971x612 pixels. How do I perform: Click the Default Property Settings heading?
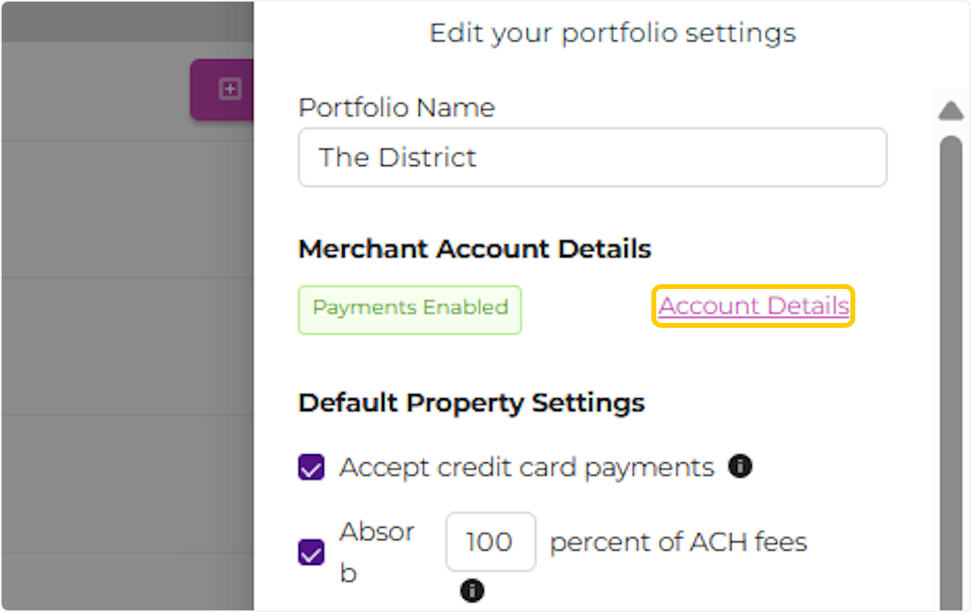[472, 402]
